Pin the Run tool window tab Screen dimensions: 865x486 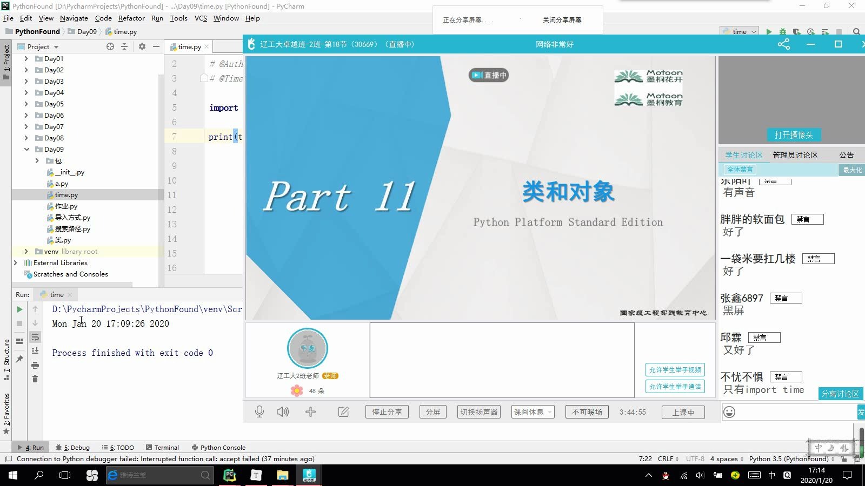coord(19,358)
